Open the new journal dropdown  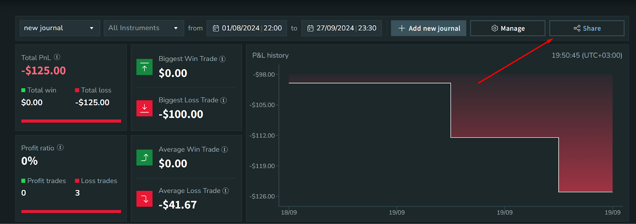[x=60, y=28]
